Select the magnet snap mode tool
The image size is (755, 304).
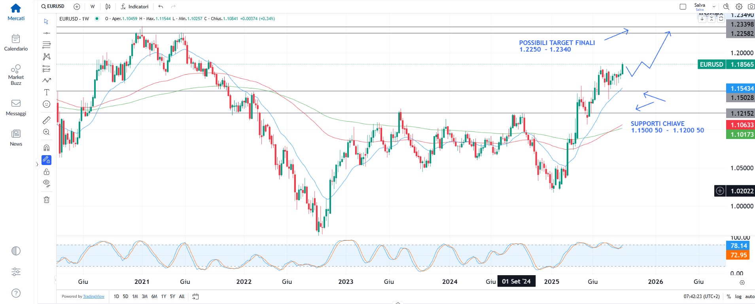(x=46, y=148)
